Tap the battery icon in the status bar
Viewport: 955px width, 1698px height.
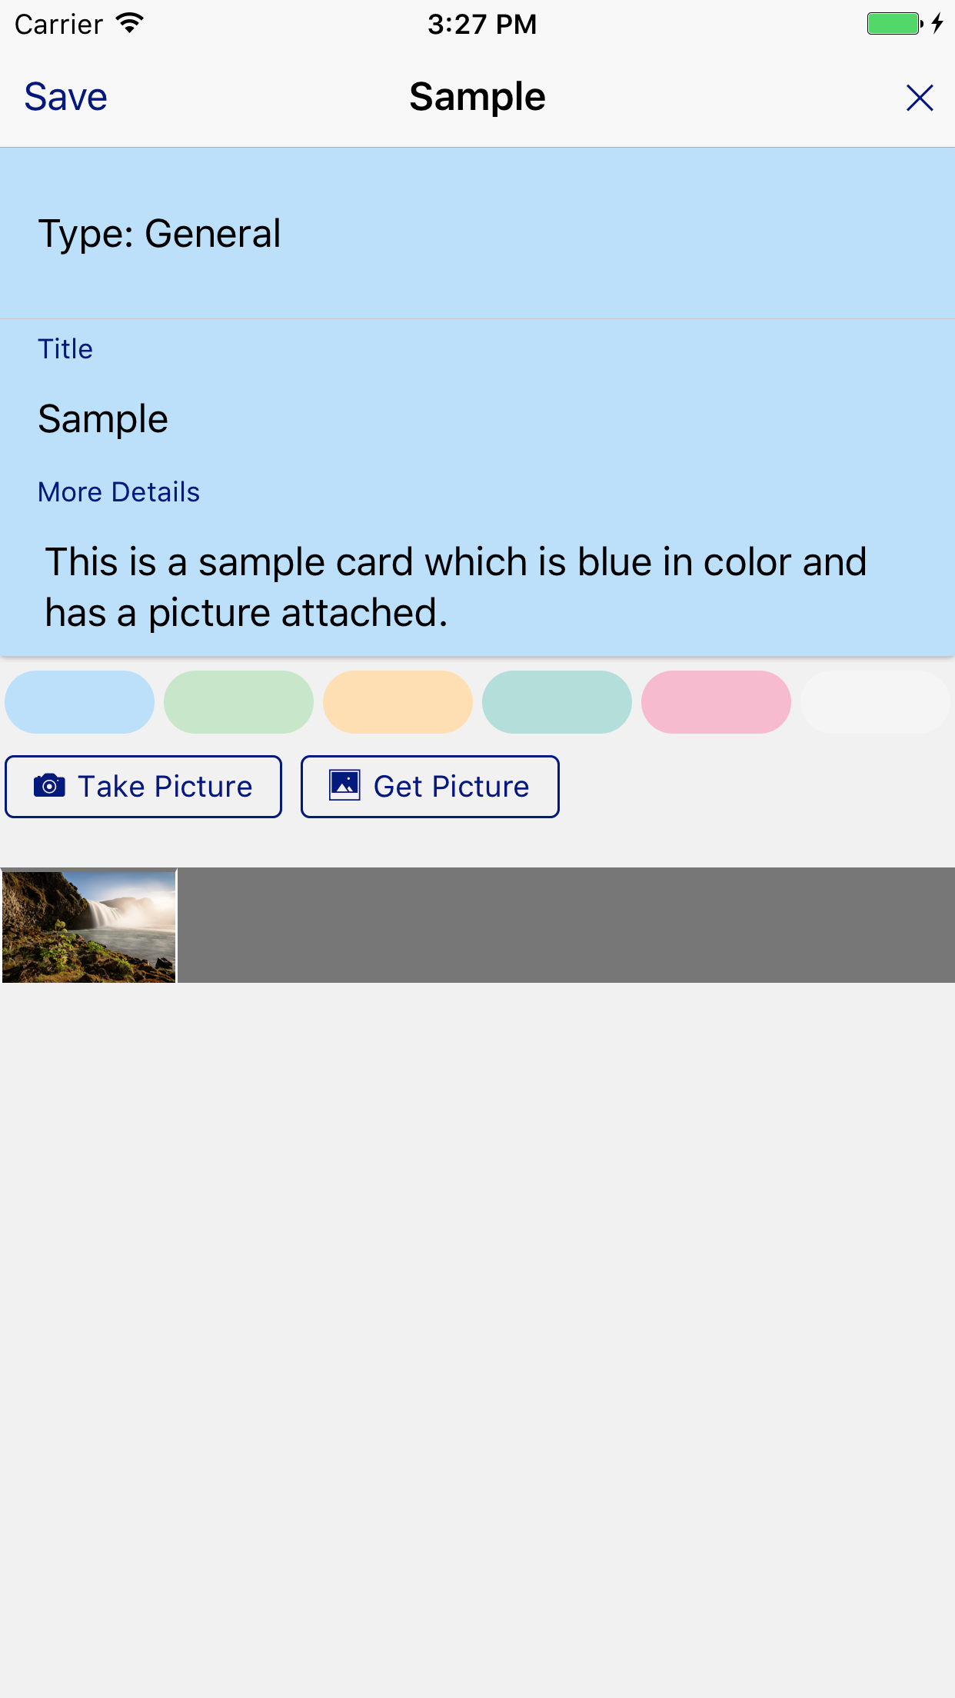pyautogui.click(x=895, y=24)
